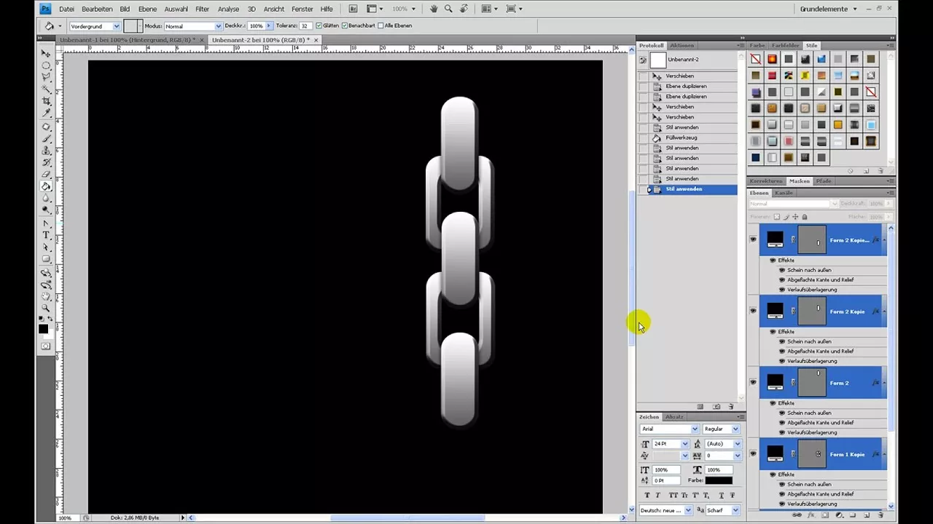
Task: Select the Horizontal Type tool
Action: point(46,234)
